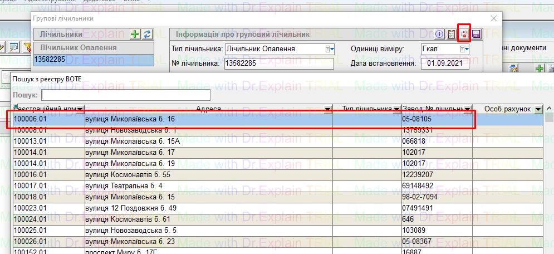
Task: Click the red-highlighted registry link icon
Action: point(464,35)
